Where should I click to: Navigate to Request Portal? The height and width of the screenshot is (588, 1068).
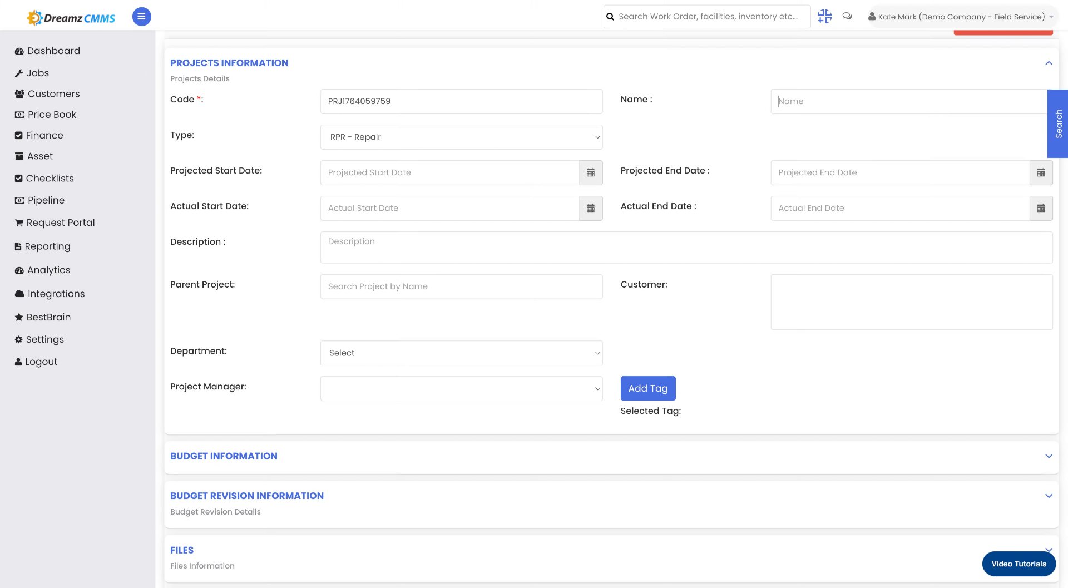pos(55,223)
